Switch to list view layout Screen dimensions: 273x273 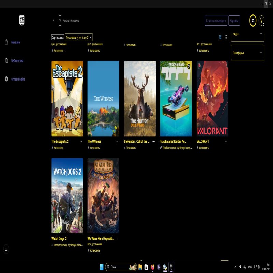click(x=226, y=37)
